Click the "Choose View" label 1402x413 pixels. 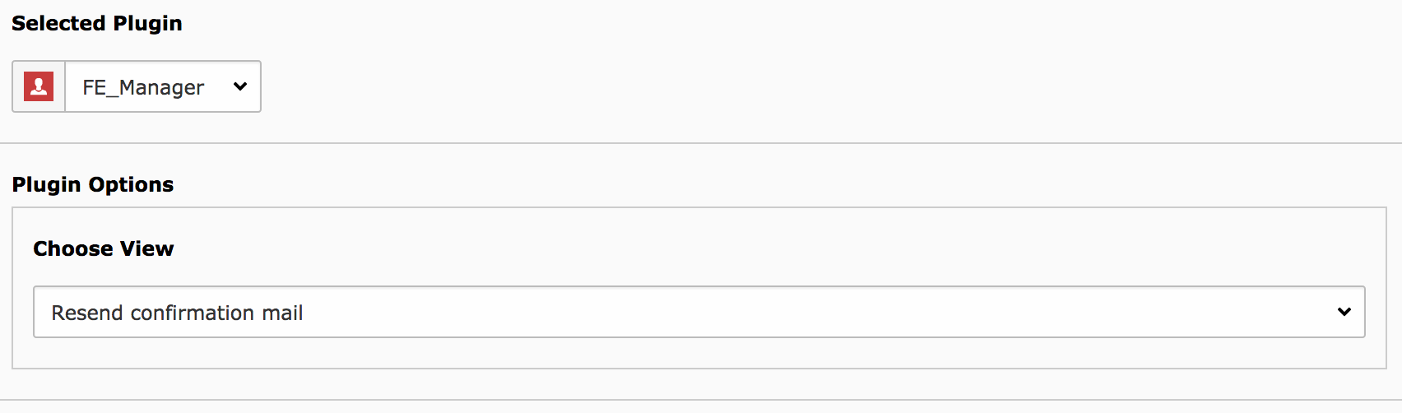coord(104,248)
